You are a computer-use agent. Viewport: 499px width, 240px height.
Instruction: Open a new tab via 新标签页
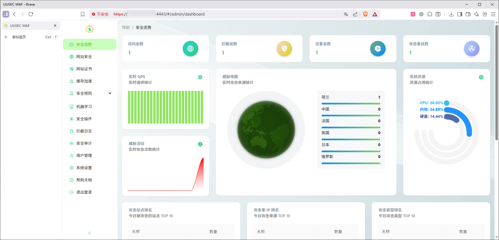click(31, 37)
